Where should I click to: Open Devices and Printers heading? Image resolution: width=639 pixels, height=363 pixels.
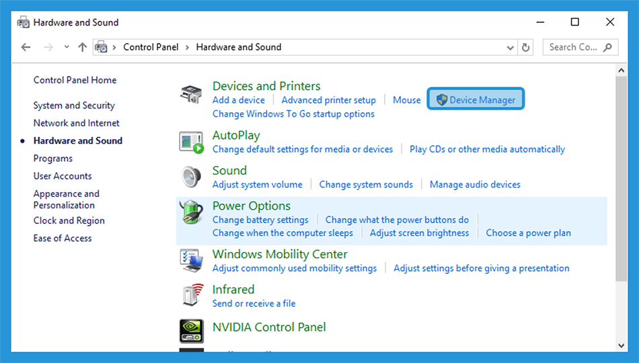coord(266,86)
